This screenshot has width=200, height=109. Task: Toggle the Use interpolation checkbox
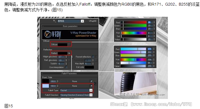[66, 67]
